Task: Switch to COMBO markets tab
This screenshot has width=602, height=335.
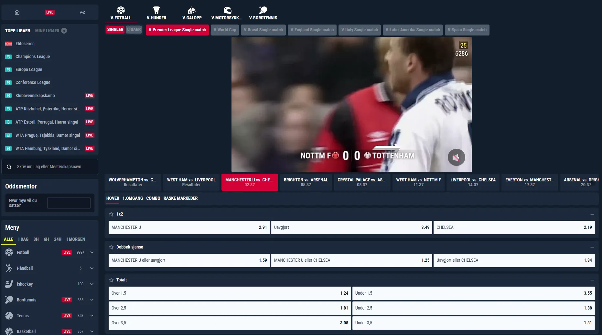Action: click(153, 198)
